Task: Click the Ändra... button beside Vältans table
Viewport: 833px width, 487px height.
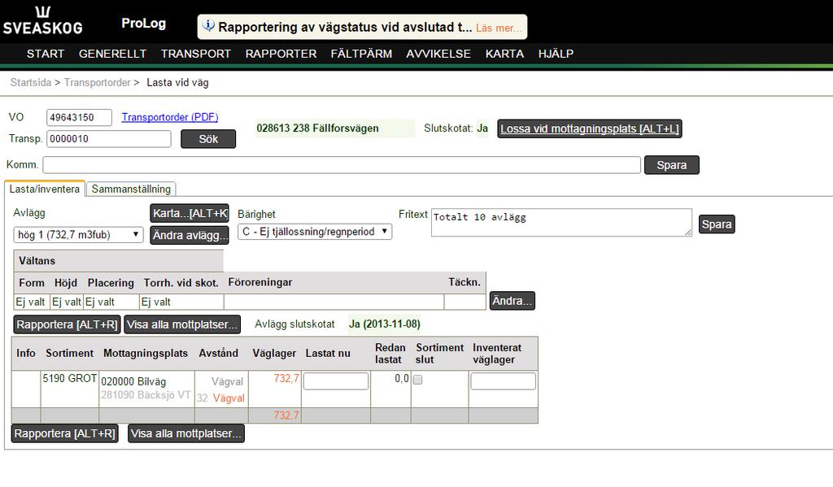Action: 512,301
